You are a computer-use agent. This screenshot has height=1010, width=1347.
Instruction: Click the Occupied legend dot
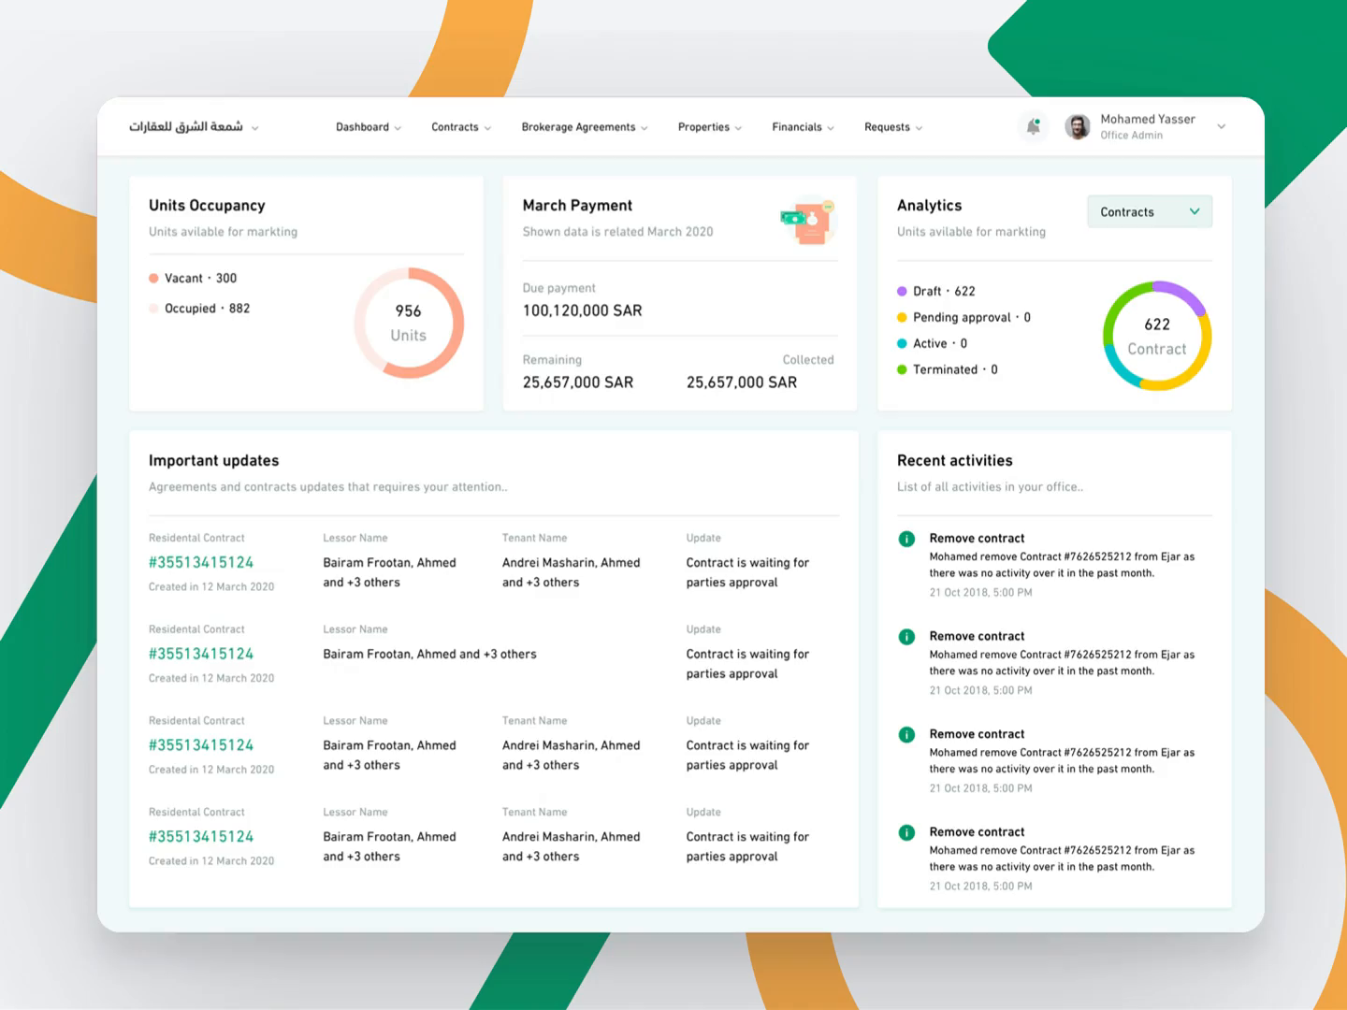coord(152,308)
